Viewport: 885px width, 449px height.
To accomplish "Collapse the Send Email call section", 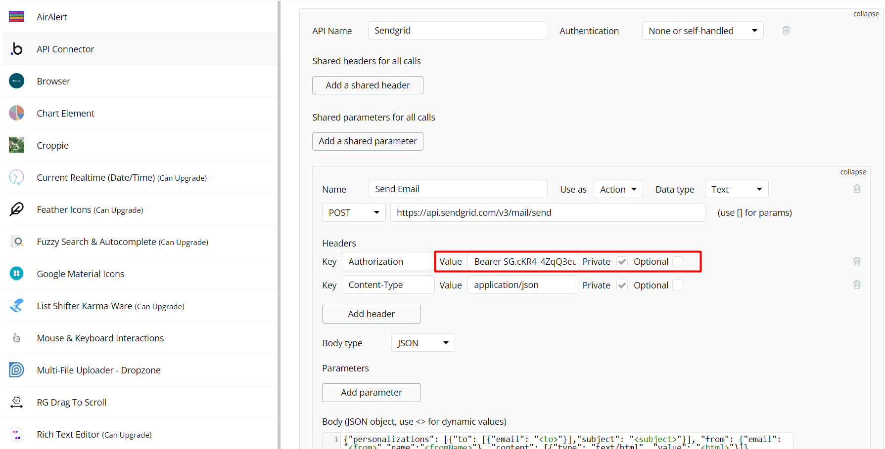I will click(853, 172).
